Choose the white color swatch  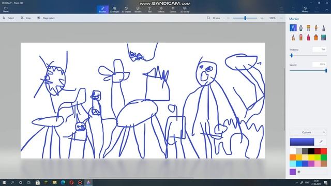tap(293, 151)
